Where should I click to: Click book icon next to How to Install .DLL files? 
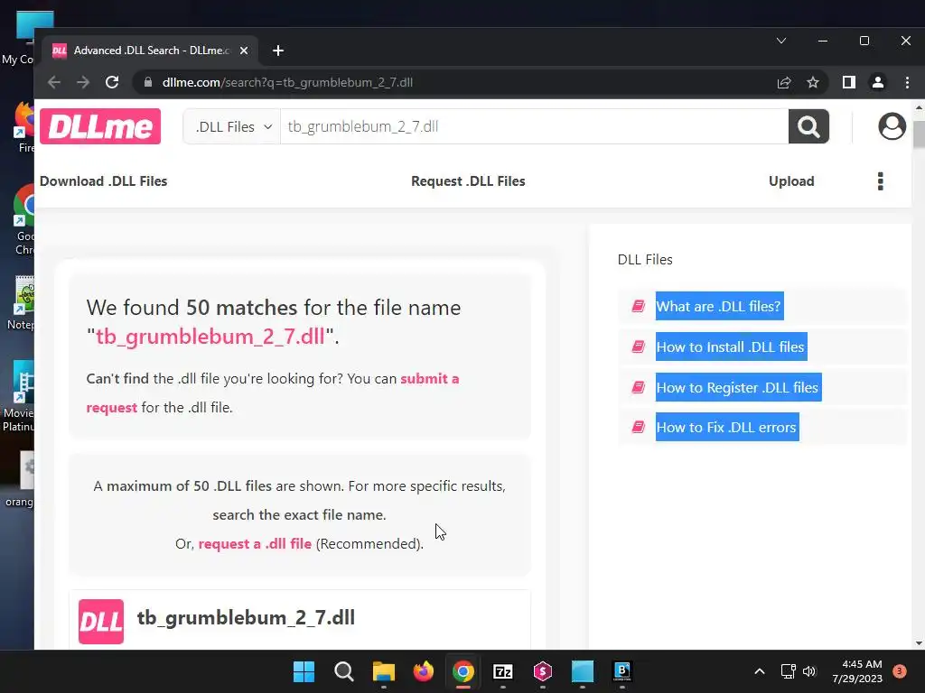[639, 346]
